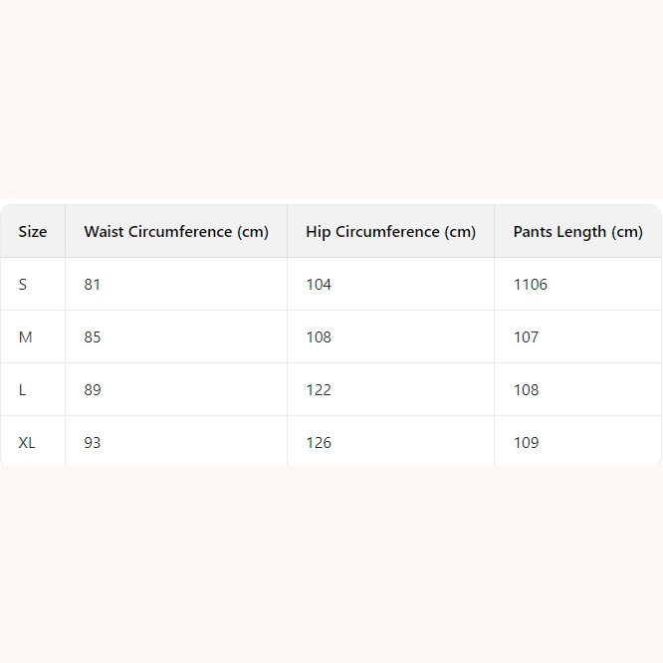Click waist value 93 for size XL
The image size is (663, 663).
click(93, 443)
